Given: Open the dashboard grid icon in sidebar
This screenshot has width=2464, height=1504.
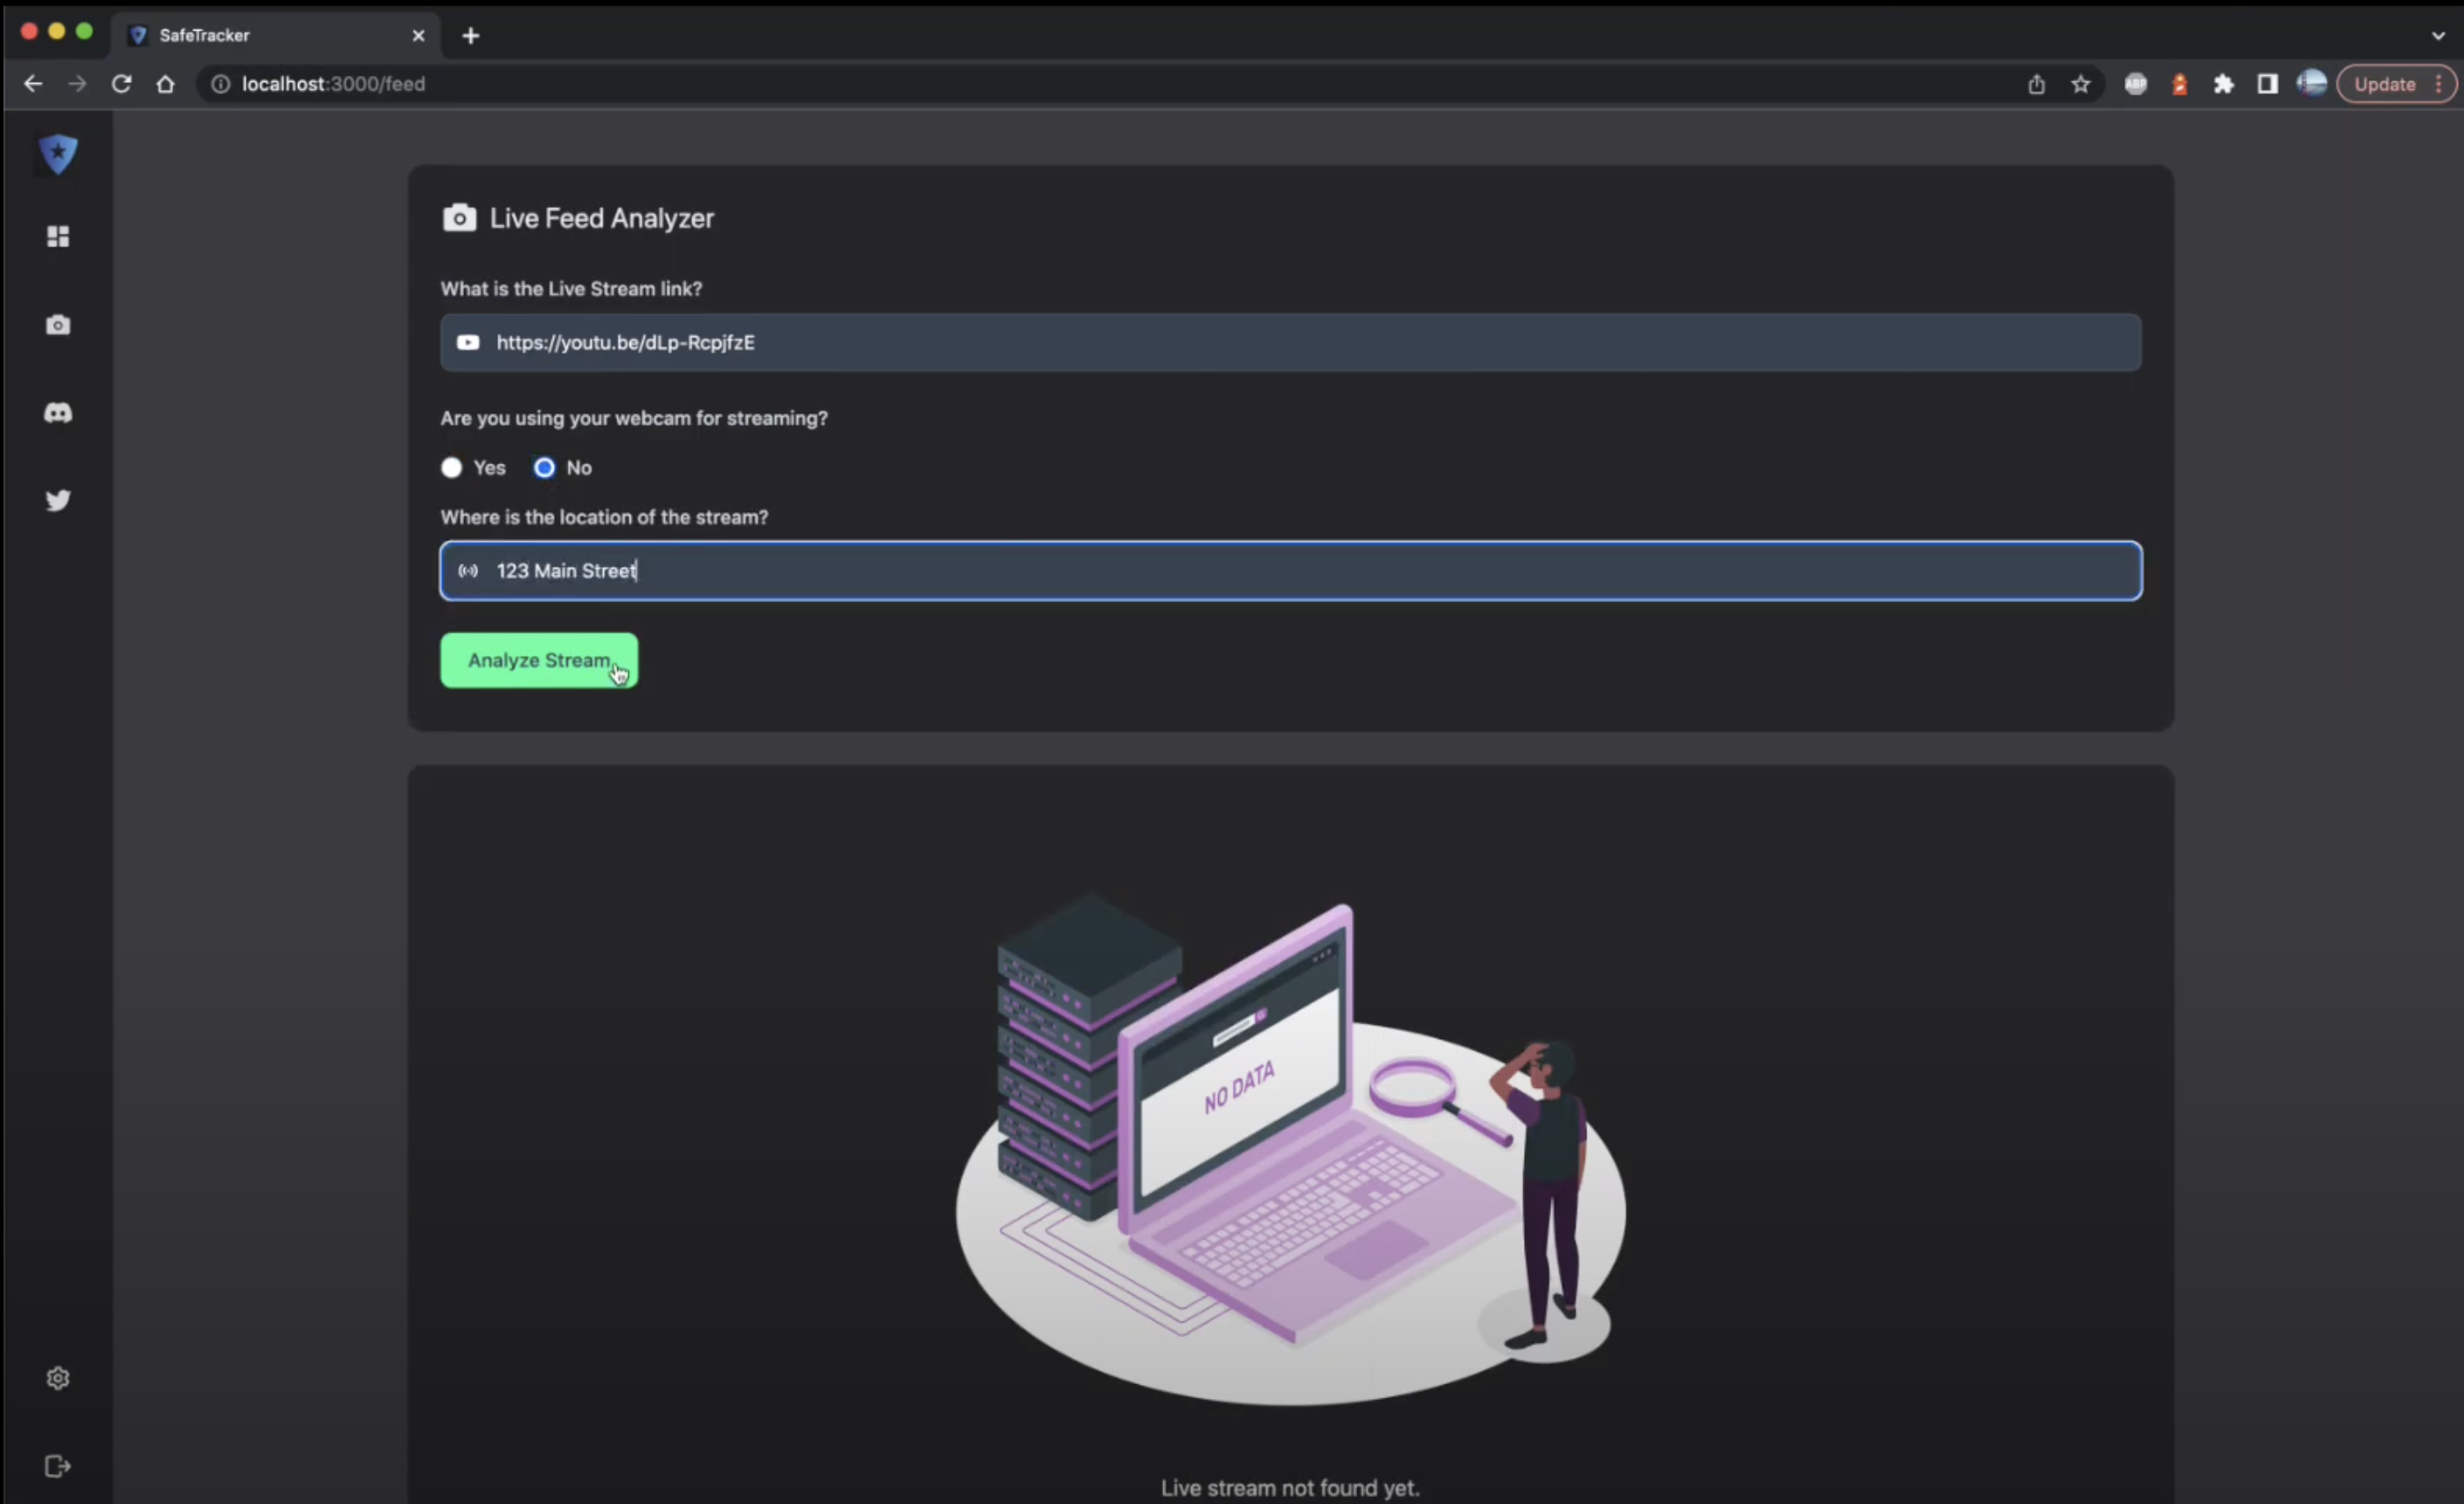Looking at the screenshot, I should (x=58, y=236).
